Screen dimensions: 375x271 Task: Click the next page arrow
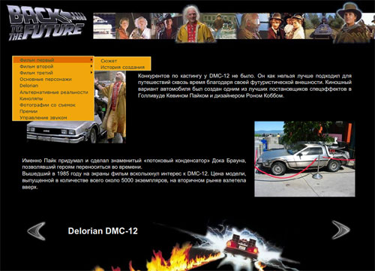(x=340, y=230)
